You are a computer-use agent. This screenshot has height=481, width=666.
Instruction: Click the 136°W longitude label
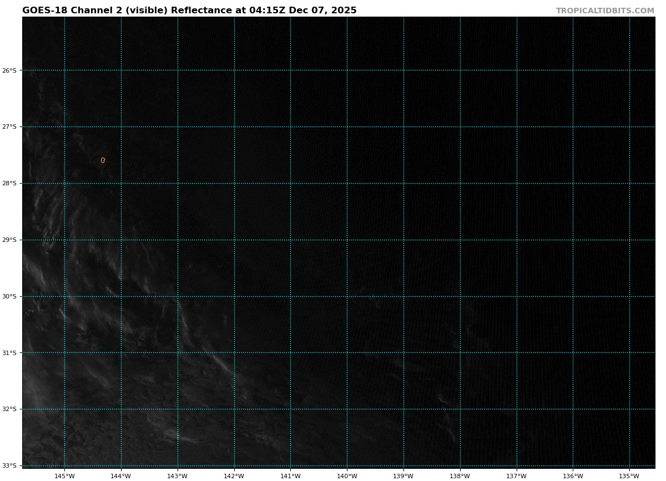click(x=573, y=476)
